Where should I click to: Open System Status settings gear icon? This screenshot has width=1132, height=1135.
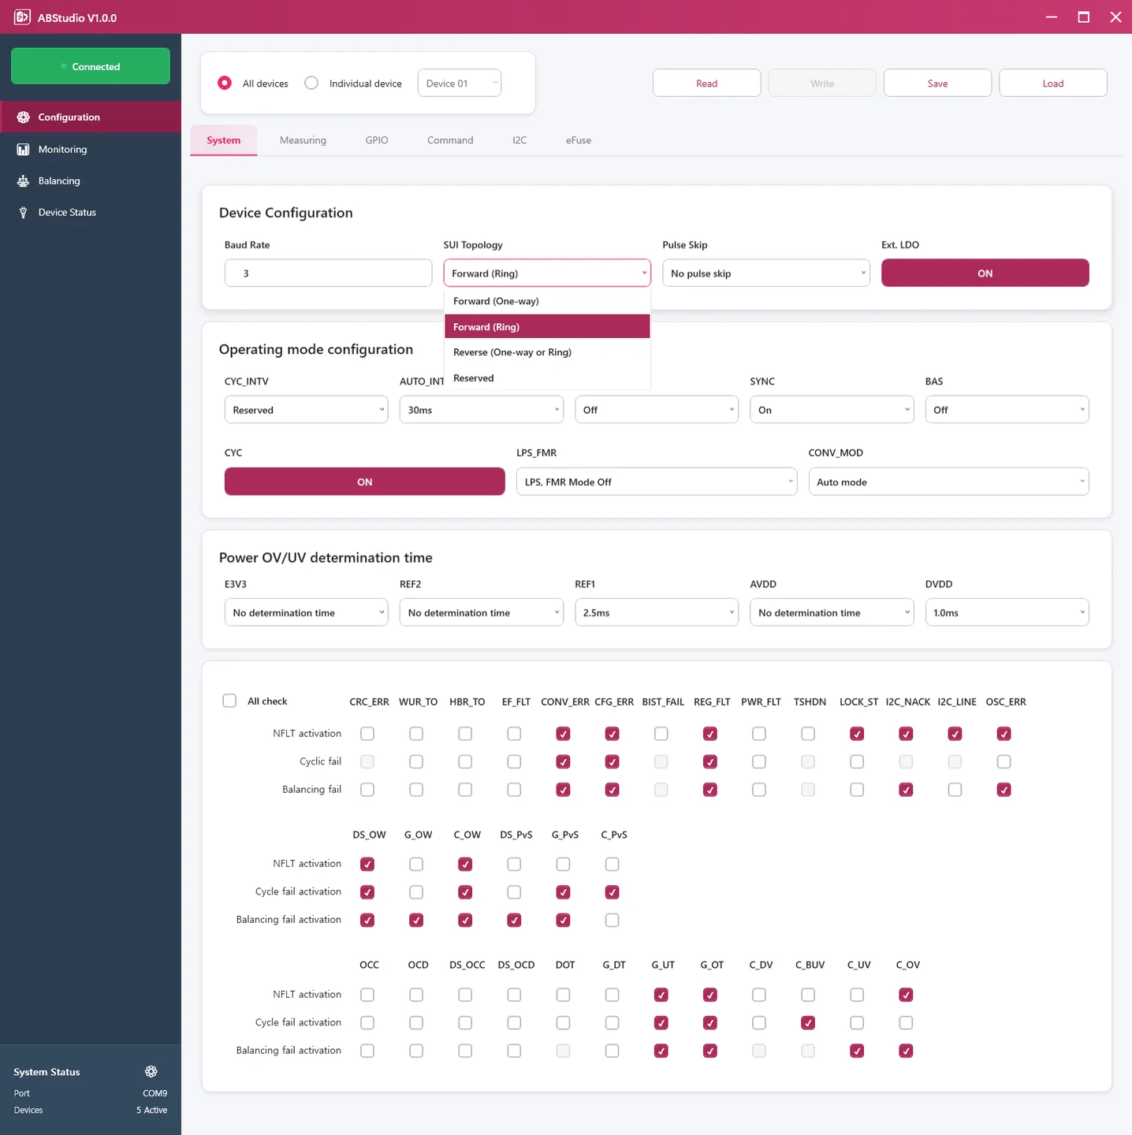coord(151,1071)
